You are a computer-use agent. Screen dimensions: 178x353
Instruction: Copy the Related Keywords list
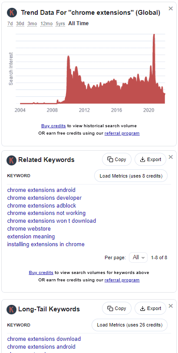tap(117, 159)
